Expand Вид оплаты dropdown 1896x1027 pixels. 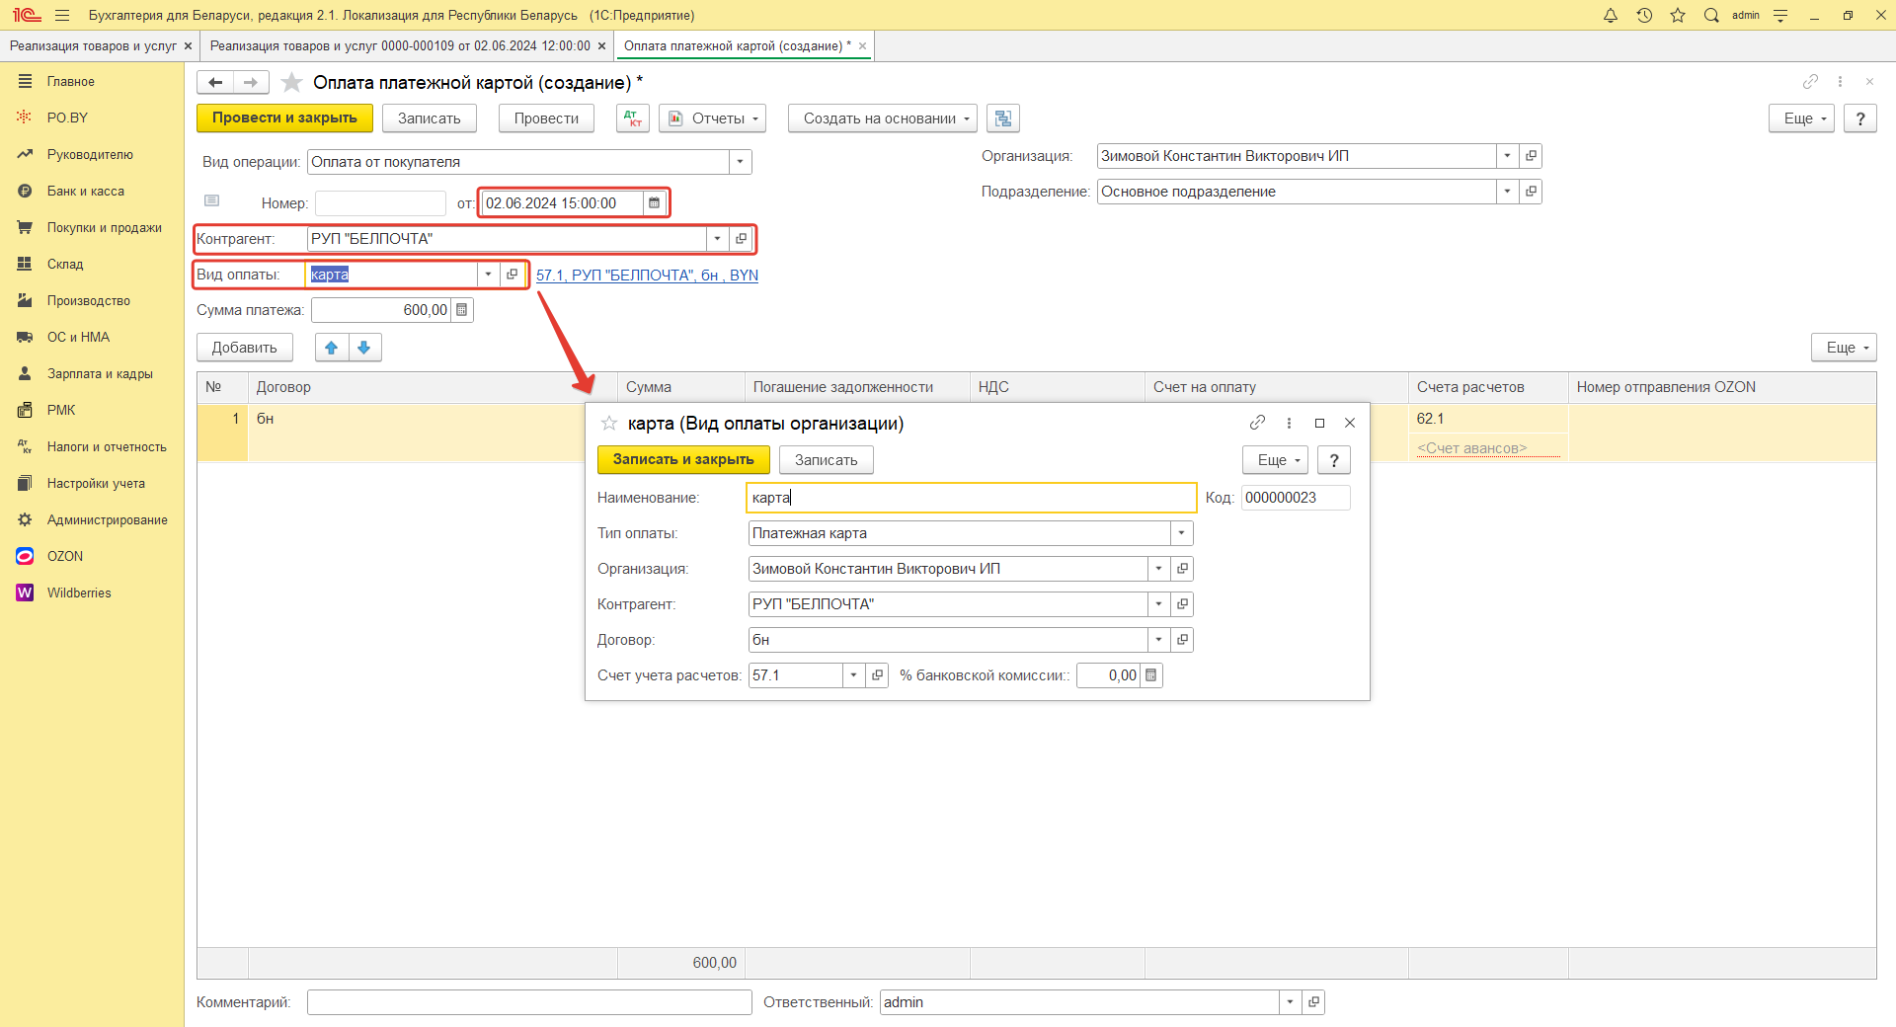488,275
